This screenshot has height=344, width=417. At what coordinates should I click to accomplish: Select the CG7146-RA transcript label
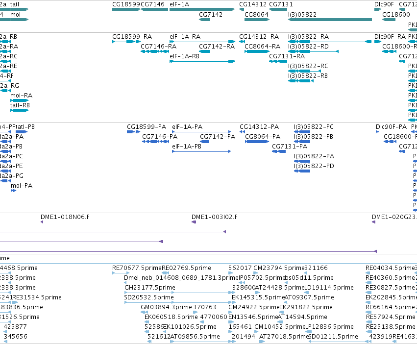pyautogui.click(x=158, y=46)
